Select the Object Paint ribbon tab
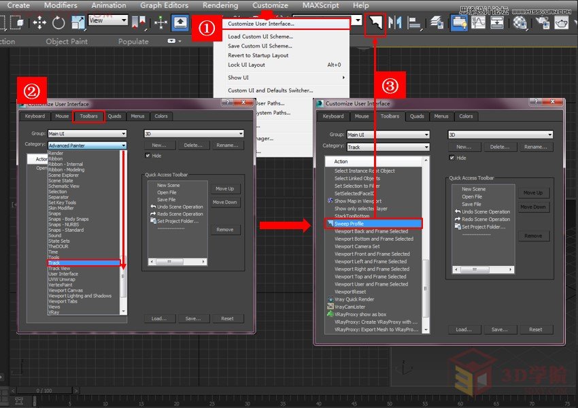Screen dimensions: 578x408 [x=67, y=41]
